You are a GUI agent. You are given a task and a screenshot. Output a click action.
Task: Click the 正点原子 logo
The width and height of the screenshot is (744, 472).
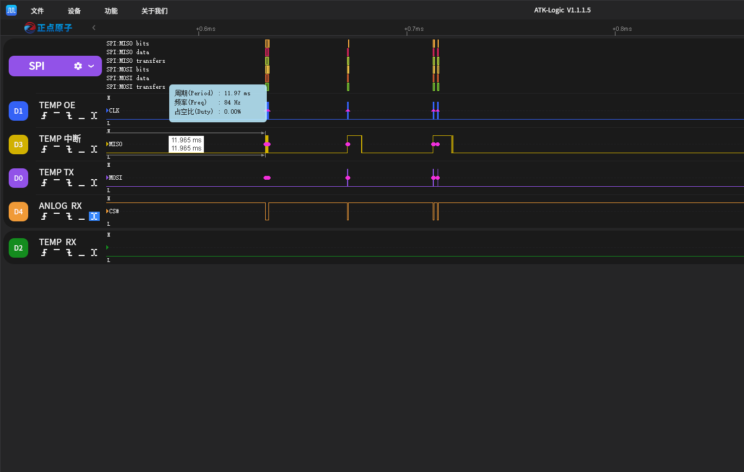(x=48, y=28)
